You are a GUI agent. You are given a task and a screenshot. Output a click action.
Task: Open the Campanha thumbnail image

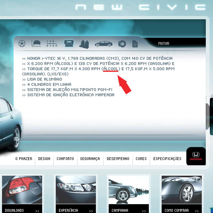click(129, 190)
